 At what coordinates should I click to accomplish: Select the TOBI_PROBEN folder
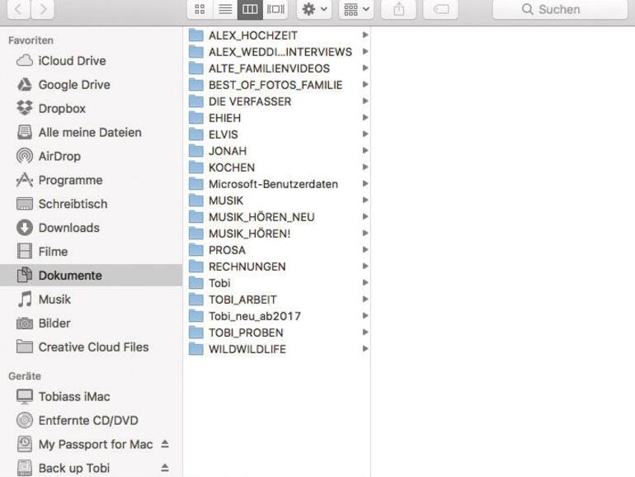coord(277,333)
